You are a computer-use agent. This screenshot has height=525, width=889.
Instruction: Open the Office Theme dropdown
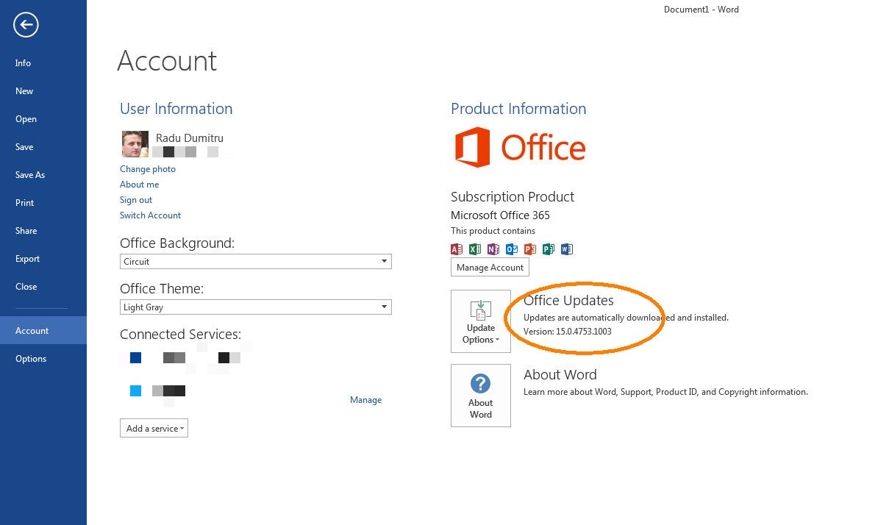tap(256, 307)
